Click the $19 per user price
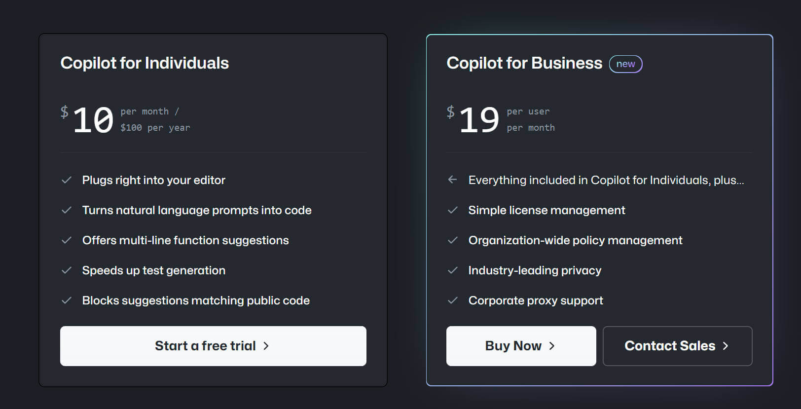Viewport: 801px width, 409px height. pyautogui.click(x=479, y=120)
